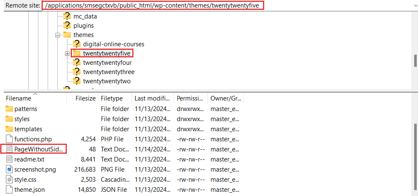Click the mc_data unknown-folder icon
Viewport: 418px width, 196px height.
coord(67,16)
